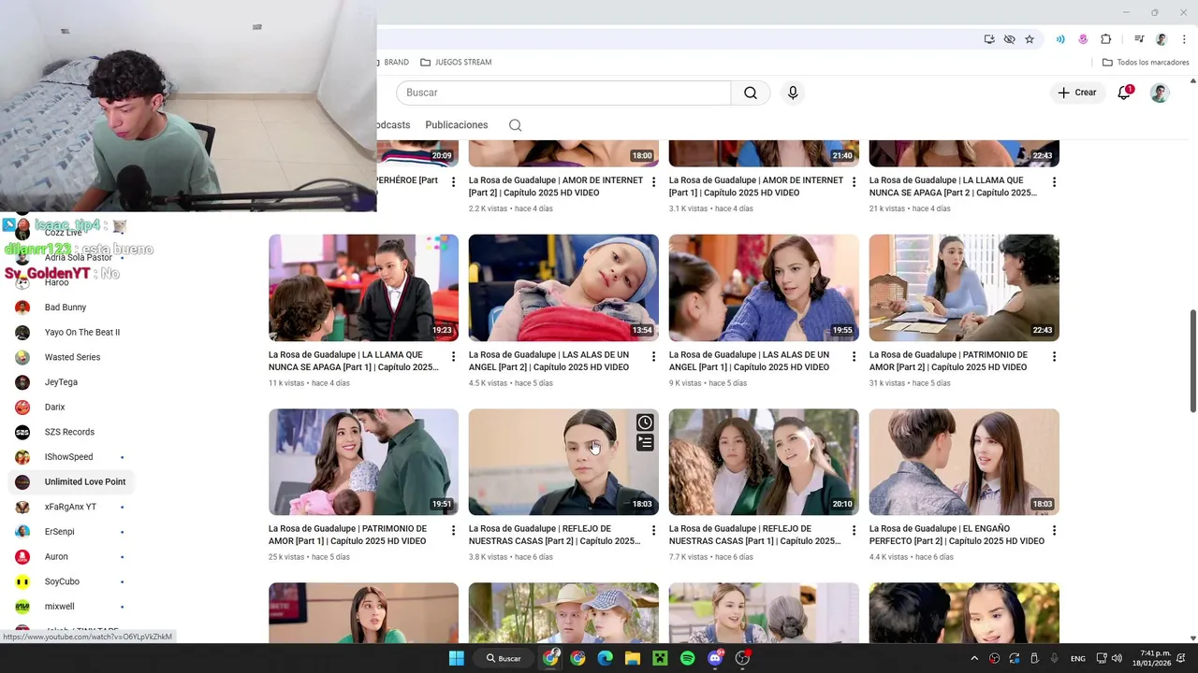Click the blue sound waves extension icon
Viewport: 1198px width, 673px height.
click(1060, 39)
